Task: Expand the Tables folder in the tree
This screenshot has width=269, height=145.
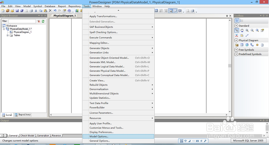Action: click(8, 35)
